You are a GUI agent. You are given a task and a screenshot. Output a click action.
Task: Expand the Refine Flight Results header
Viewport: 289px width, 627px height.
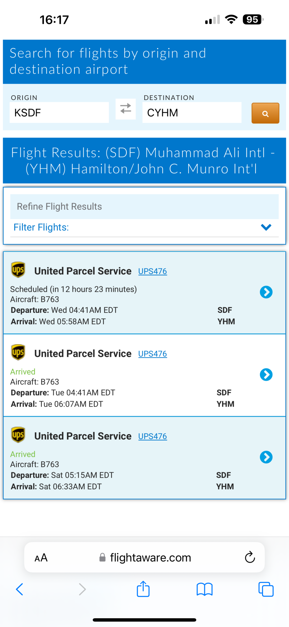click(x=144, y=207)
